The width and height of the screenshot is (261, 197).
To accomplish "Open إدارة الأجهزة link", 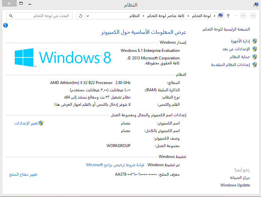I will pyautogui.click(x=240, y=41).
